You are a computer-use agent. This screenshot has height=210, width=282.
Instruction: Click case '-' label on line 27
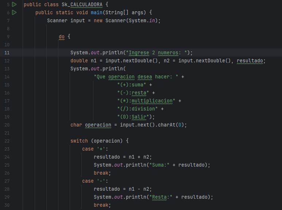[95, 181]
